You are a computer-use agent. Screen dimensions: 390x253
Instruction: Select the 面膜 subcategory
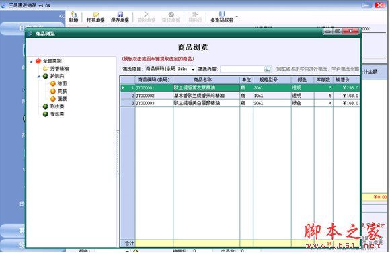62,99
